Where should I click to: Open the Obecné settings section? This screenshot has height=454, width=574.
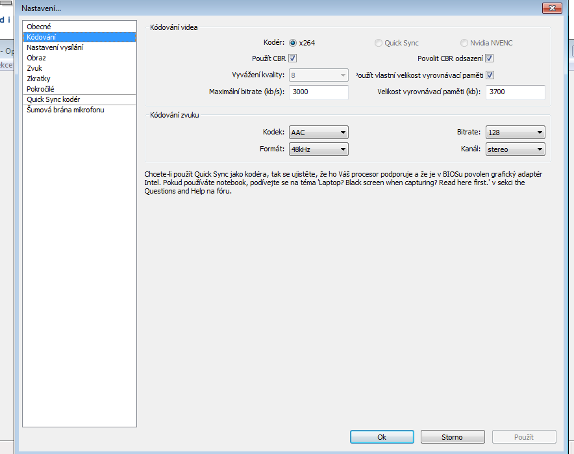(x=38, y=27)
